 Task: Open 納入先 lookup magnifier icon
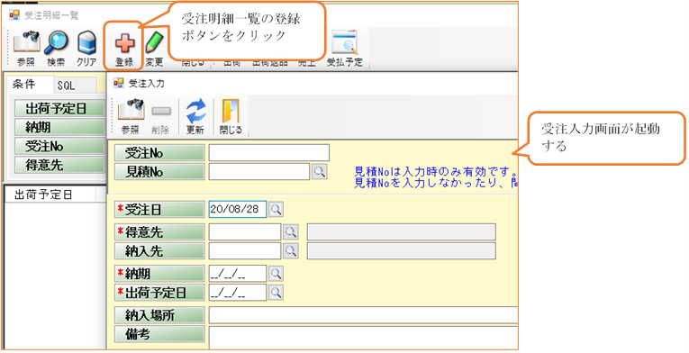point(290,251)
